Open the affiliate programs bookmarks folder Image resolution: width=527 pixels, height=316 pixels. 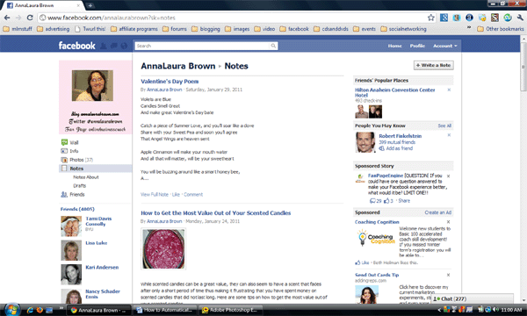point(134,29)
